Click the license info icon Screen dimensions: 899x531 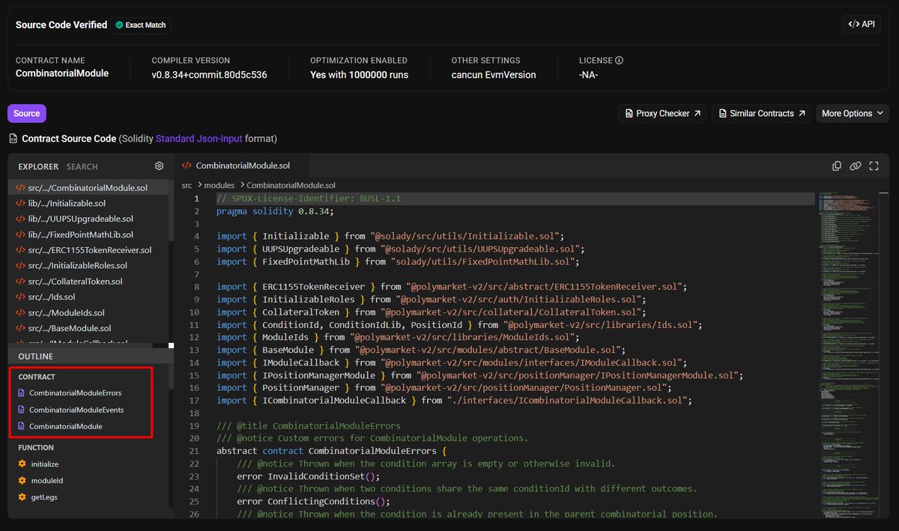[x=619, y=61]
